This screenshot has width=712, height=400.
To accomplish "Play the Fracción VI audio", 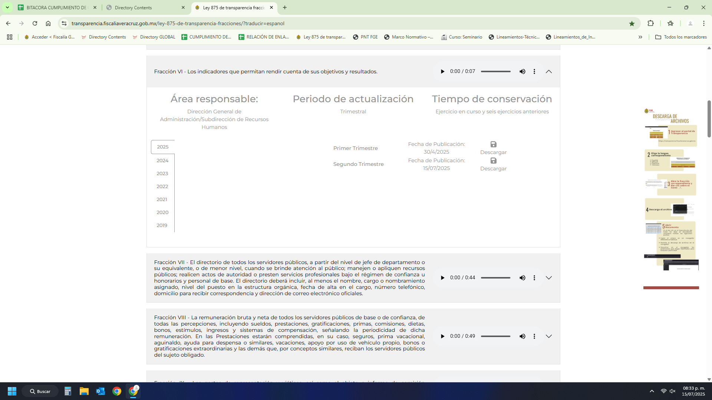I will pos(442,71).
